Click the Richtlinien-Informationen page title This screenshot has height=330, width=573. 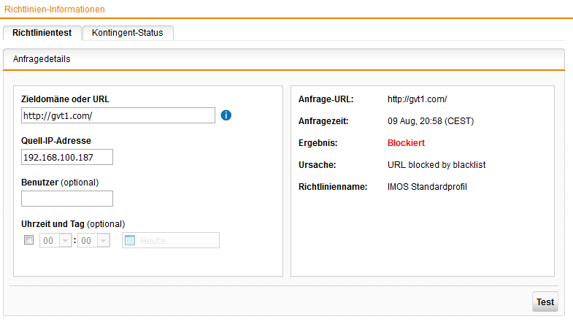point(55,9)
